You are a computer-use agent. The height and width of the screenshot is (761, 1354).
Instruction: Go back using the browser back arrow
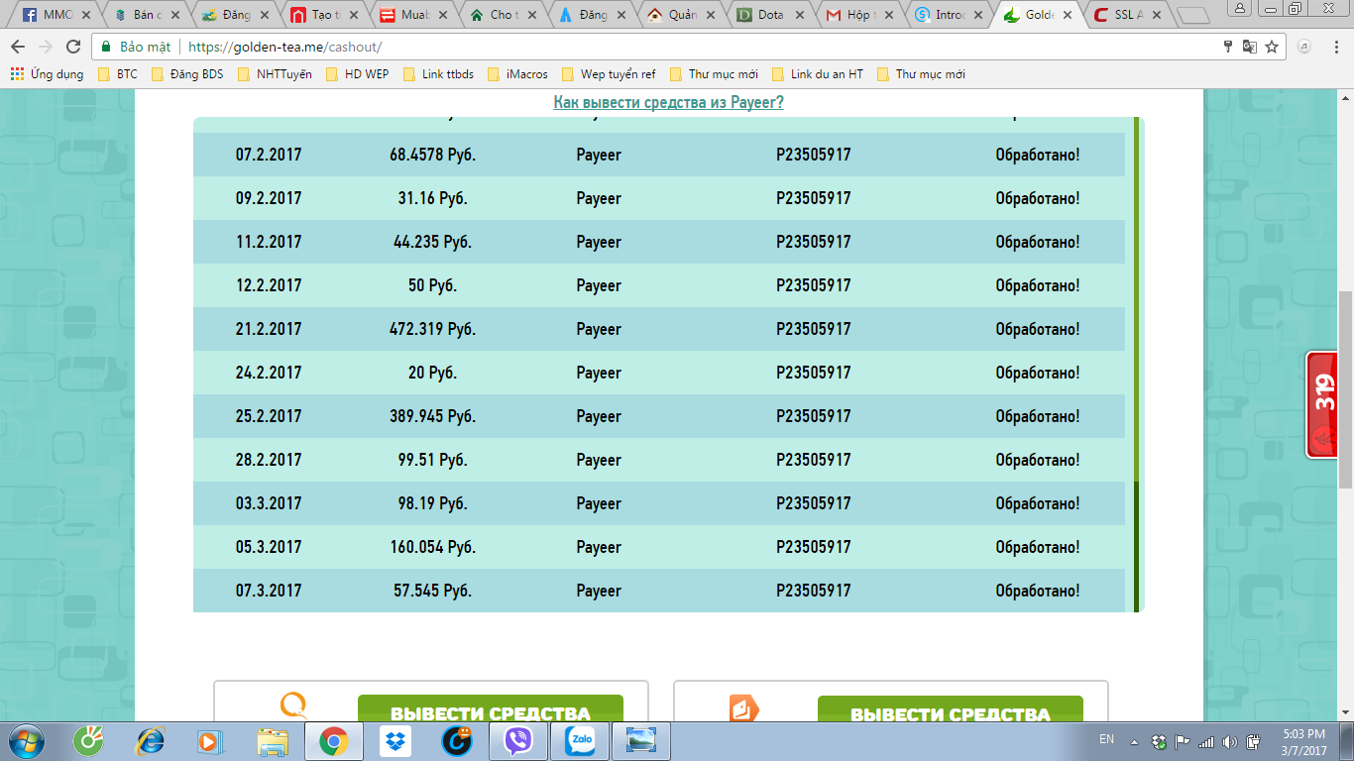[17, 47]
